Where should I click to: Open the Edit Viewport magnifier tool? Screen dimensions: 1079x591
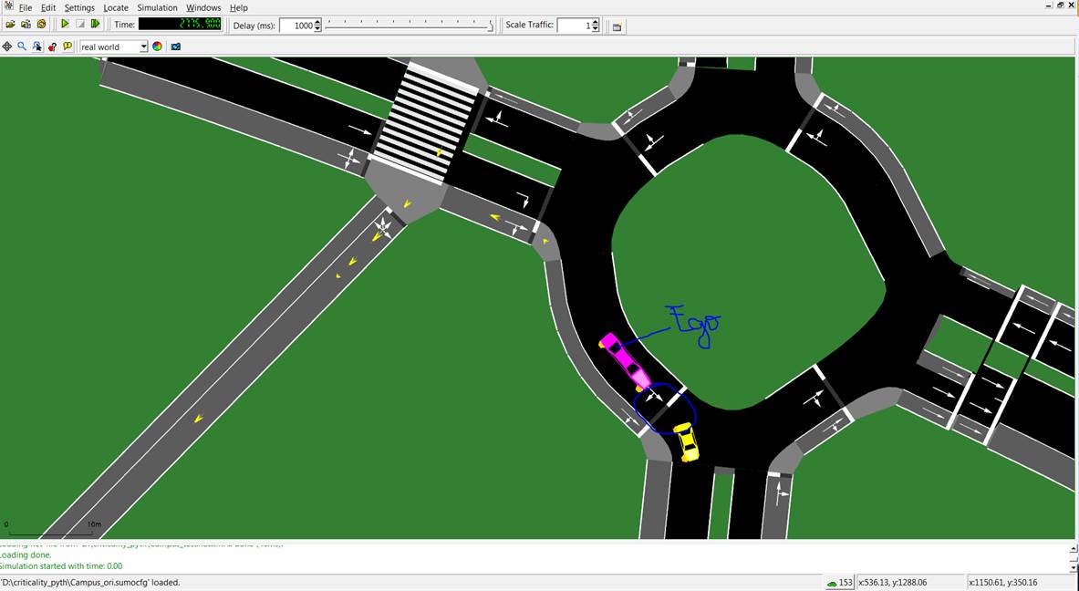pos(22,47)
